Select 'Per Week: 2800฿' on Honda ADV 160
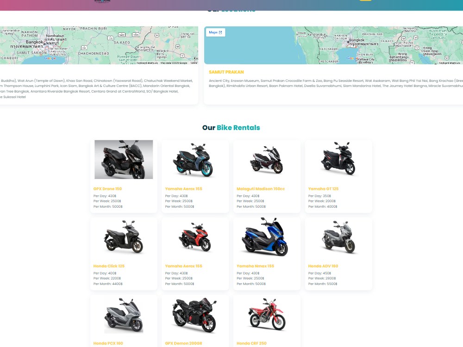463x347 pixels. pyautogui.click(x=322, y=279)
